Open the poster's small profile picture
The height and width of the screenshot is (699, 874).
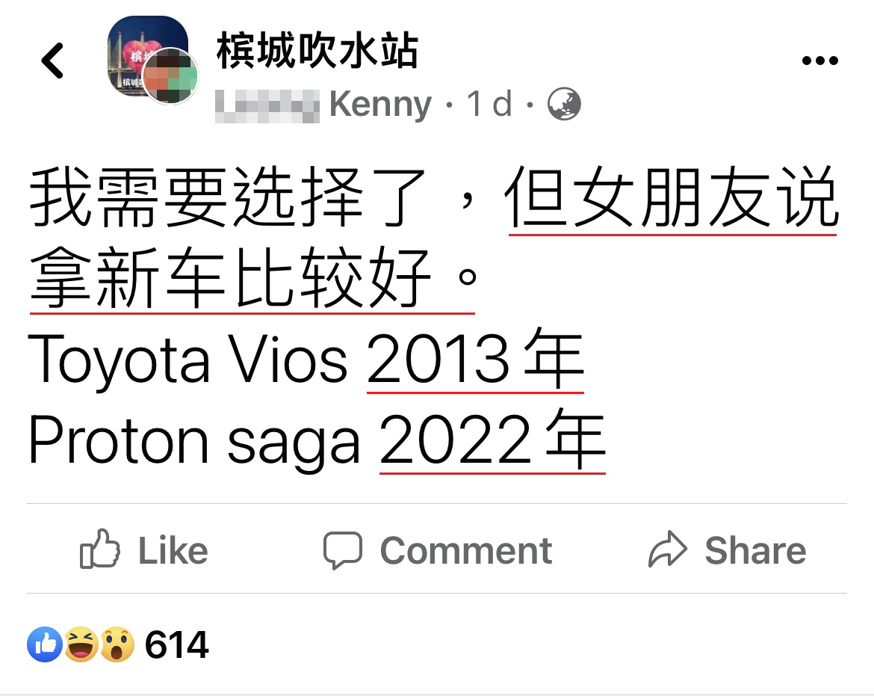(x=171, y=77)
